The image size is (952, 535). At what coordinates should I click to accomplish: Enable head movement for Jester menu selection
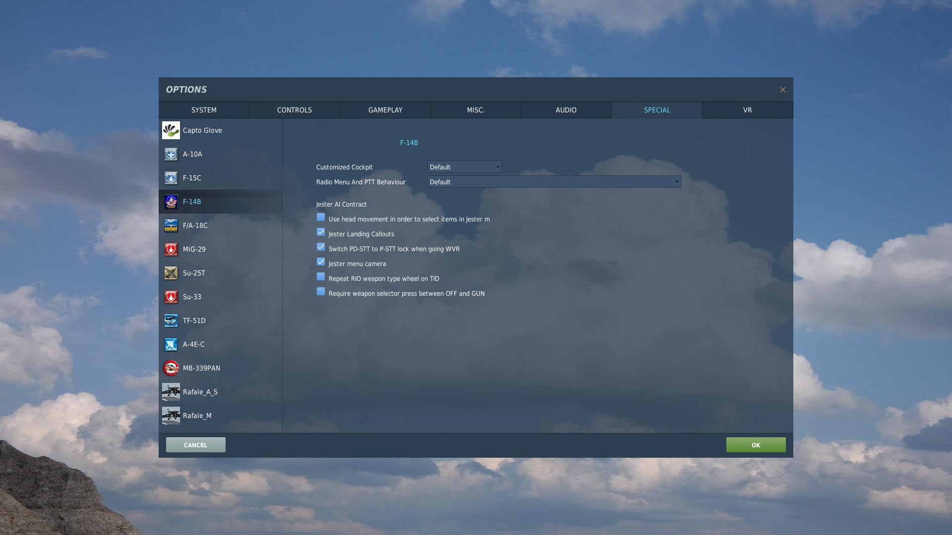(321, 217)
